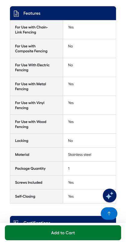Add the item to cart
Viewport: 126px width, 242px height.
(x=63, y=233)
